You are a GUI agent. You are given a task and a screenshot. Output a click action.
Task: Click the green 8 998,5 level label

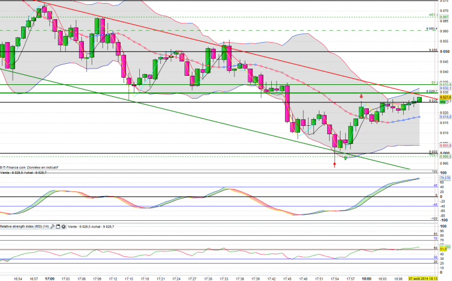[x=445, y=156]
